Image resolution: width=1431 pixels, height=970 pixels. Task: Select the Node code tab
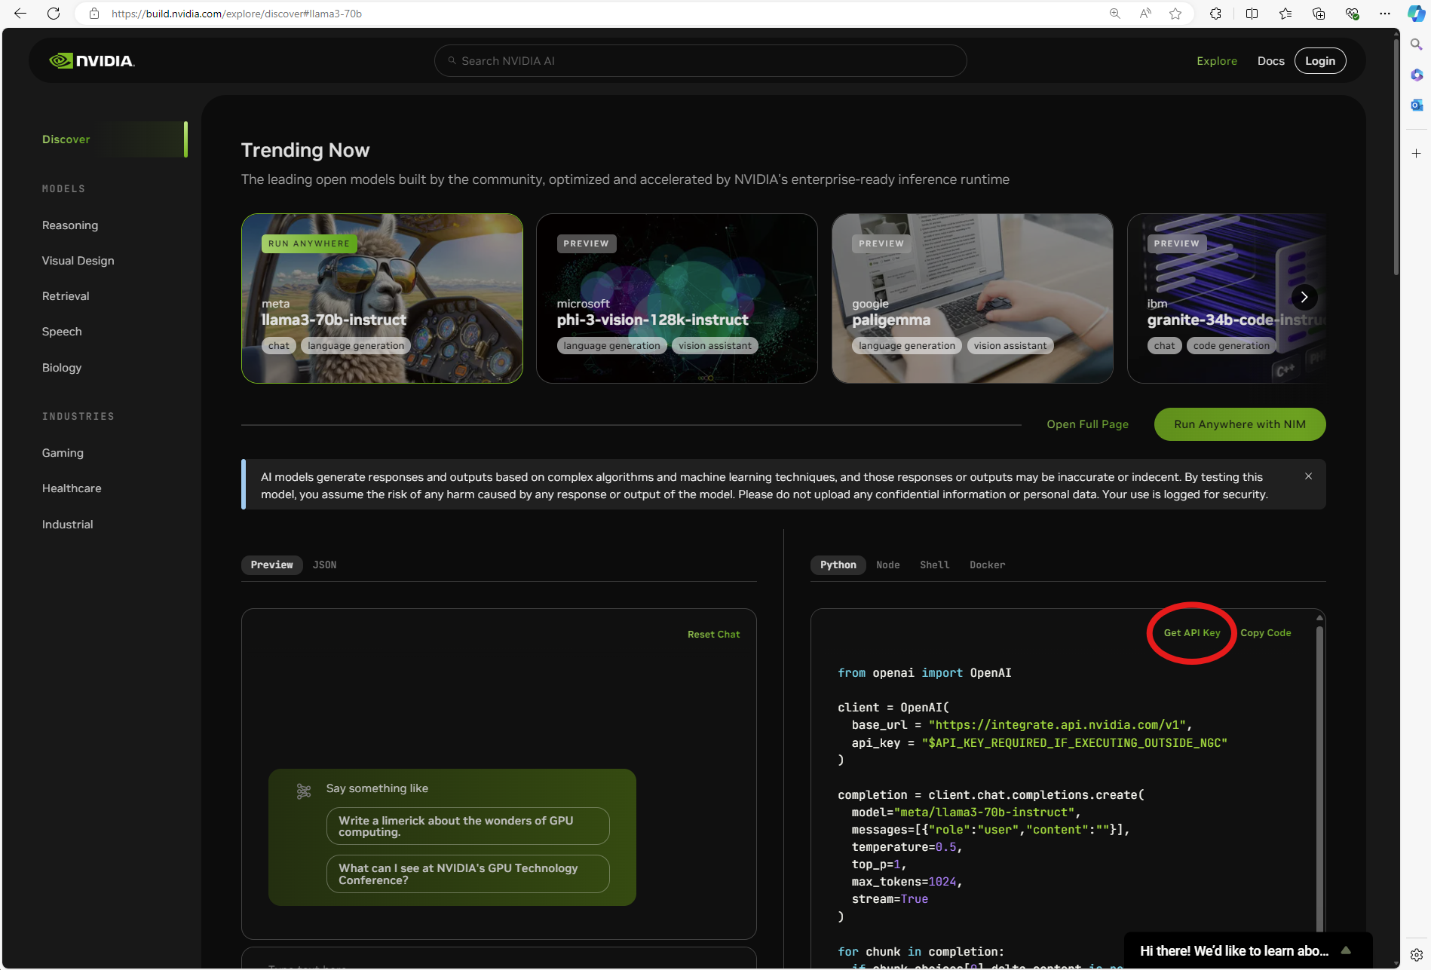(x=887, y=565)
